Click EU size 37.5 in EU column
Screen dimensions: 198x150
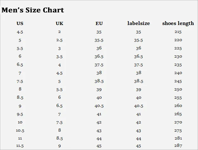[99, 65]
